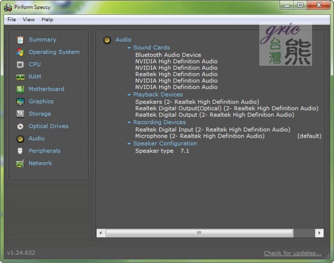
Task: Click the Operating System Windows flag icon
Action: (20, 52)
